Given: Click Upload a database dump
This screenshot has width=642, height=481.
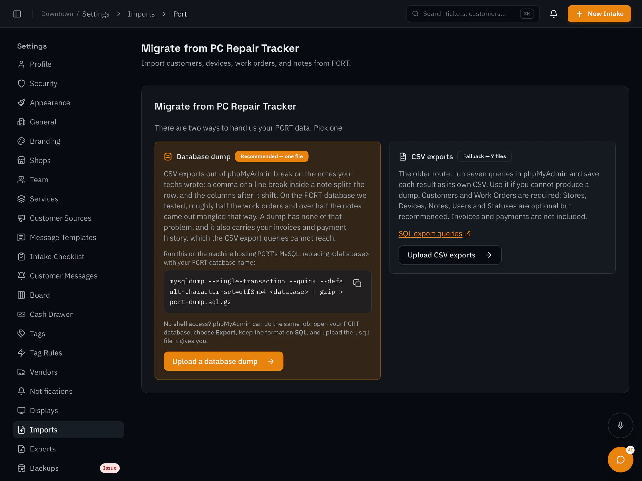Looking at the screenshot, I should click(223, 361).
